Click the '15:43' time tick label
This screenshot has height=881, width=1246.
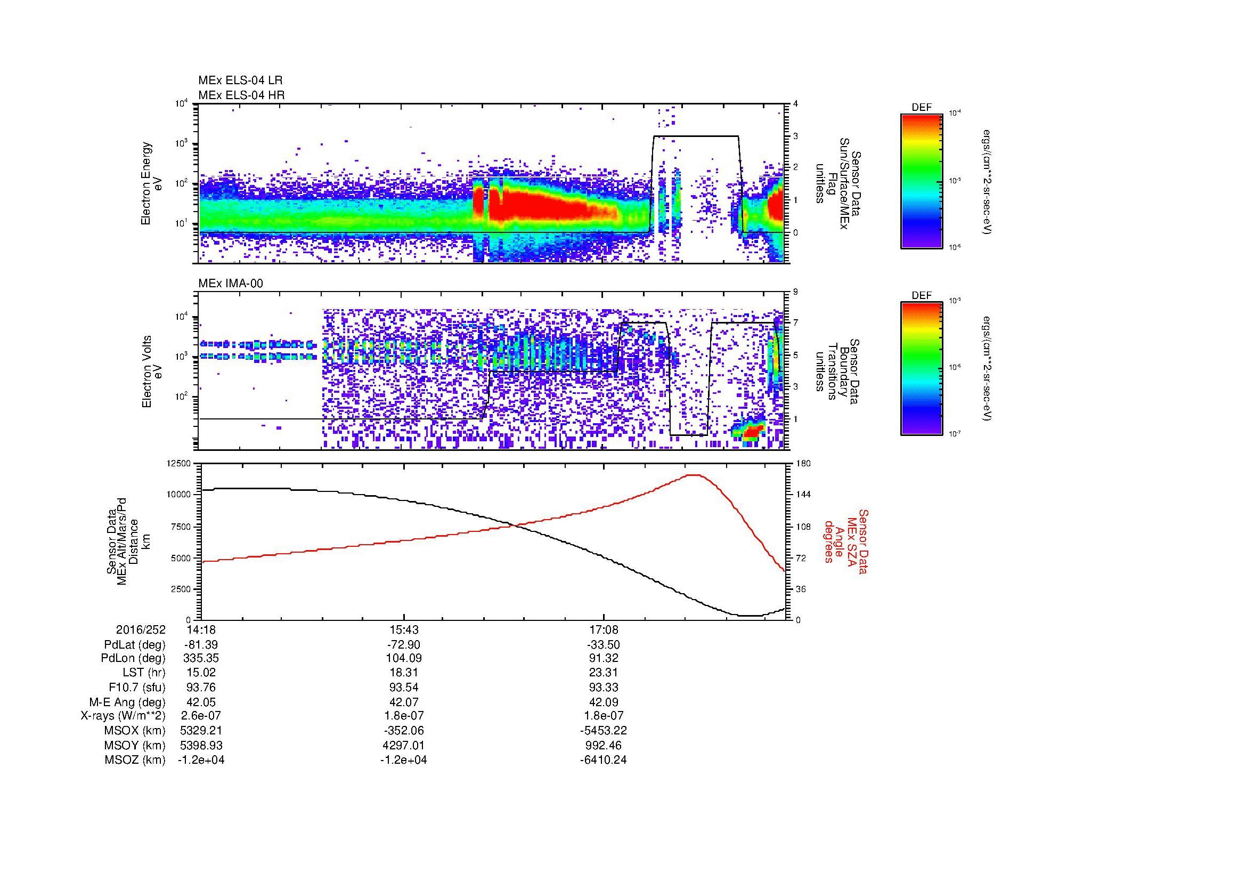coord(404,630)
